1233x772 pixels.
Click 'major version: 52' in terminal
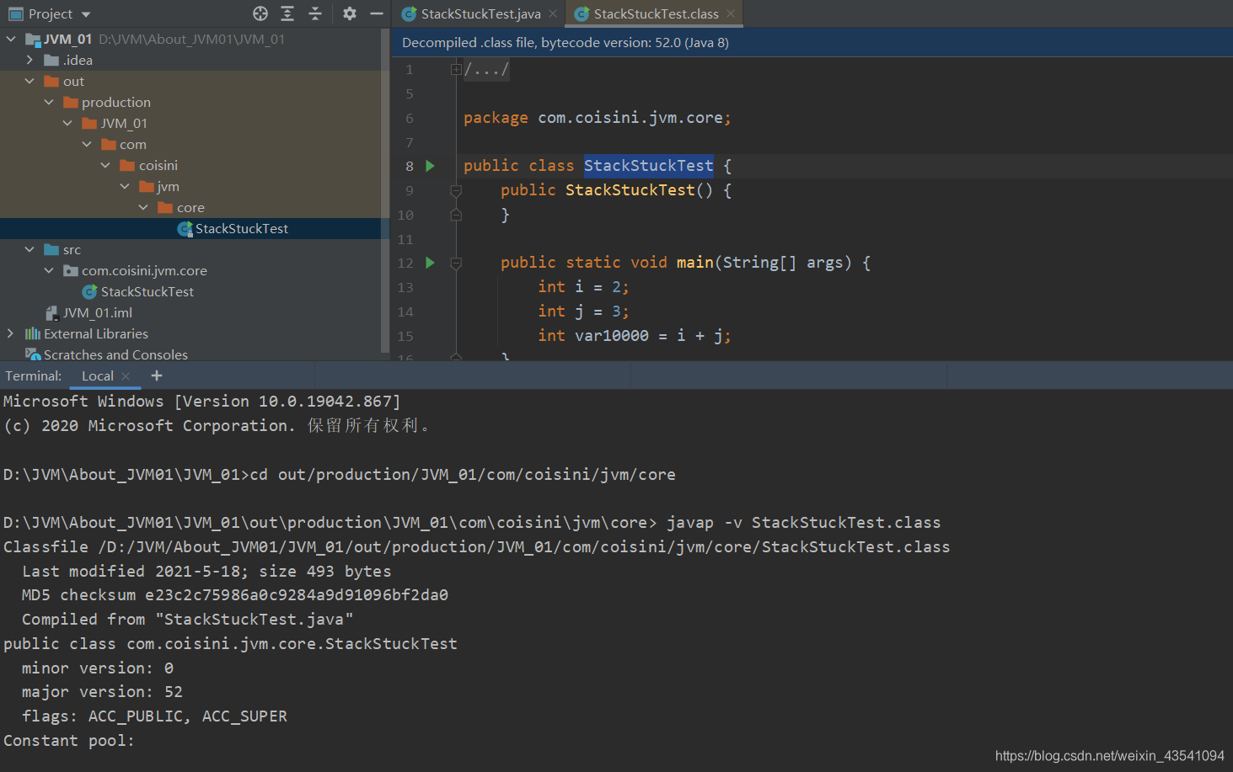coord(102,692)
